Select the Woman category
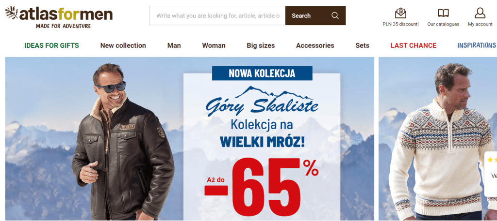This screenshot has width=497, height=221. click(x=214, y=45)
